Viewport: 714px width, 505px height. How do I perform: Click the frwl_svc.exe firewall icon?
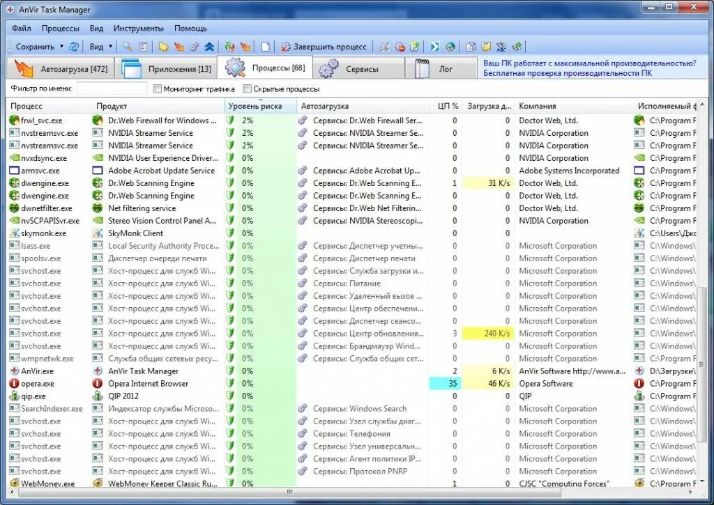[x=14, y=120]
